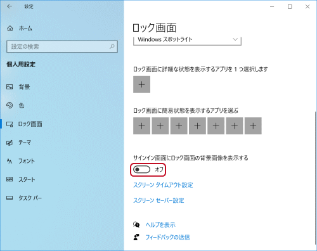317x251 pixels.
Task: Click seventh quick status plus tile
Action: (x=253, y=126)
